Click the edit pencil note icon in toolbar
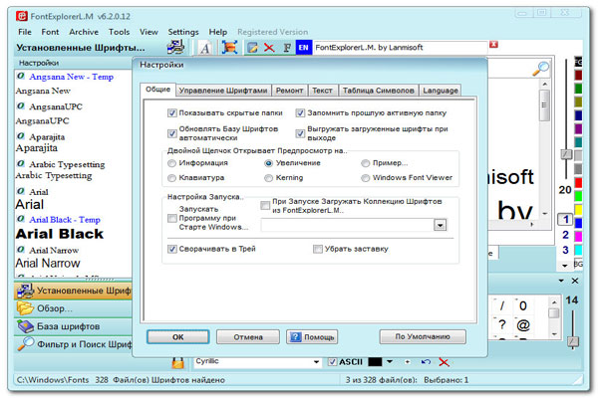This screenshot has width=598, height=398. [x=252, y=48]
